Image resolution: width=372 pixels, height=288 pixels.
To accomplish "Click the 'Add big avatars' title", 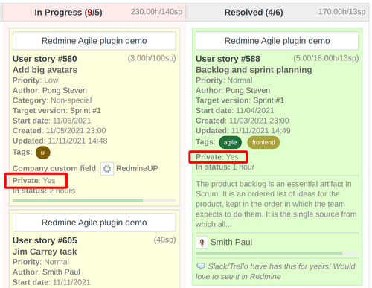I will point(45,70).
